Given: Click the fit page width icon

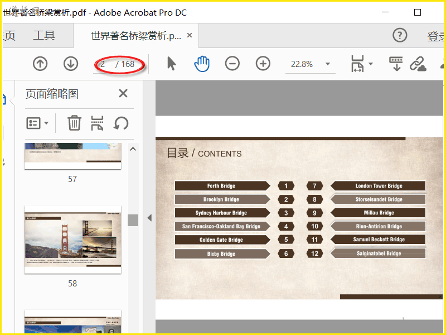Looking at the screenshot, I should click(357, 64).
